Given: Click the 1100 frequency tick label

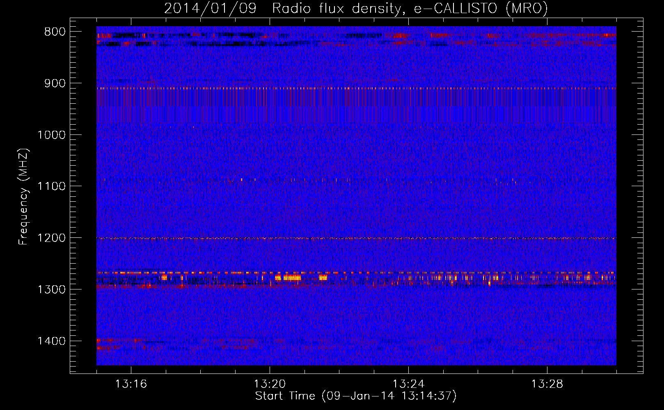Looking at the screenshot, I should [x=51, y=187].
